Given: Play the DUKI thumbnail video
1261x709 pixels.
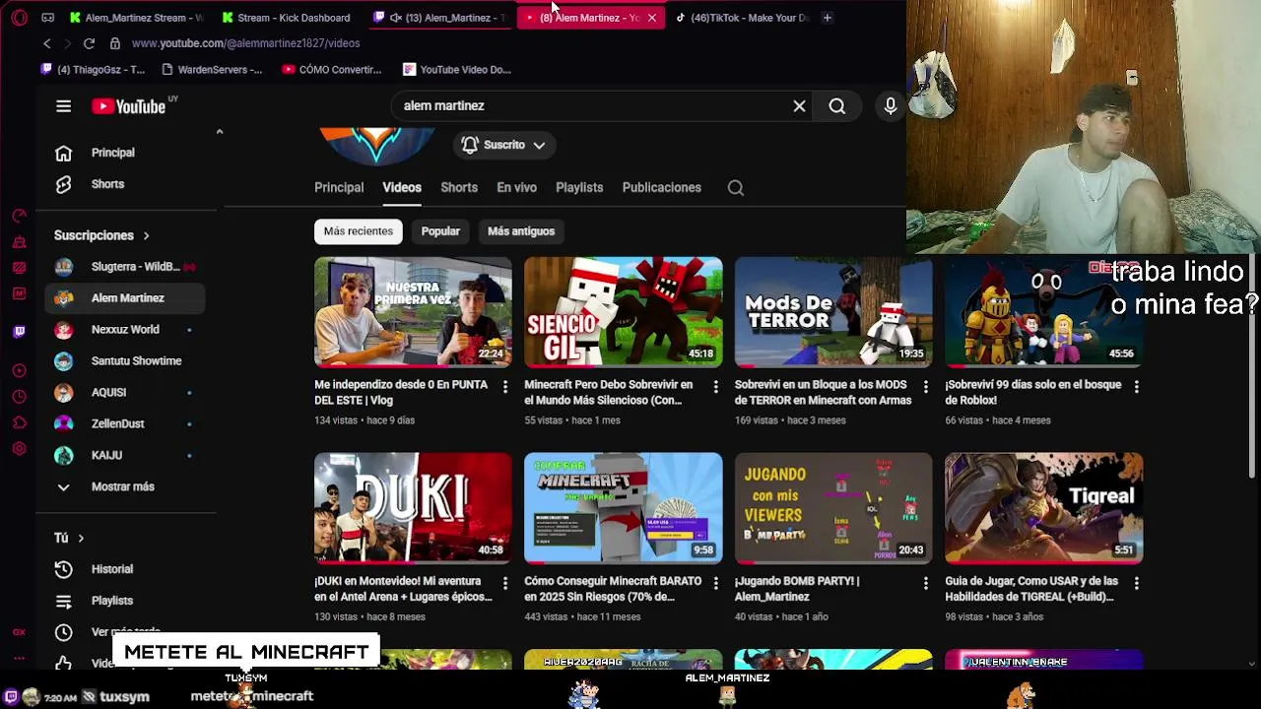Looking at the screenshot, I should (413, 509).
